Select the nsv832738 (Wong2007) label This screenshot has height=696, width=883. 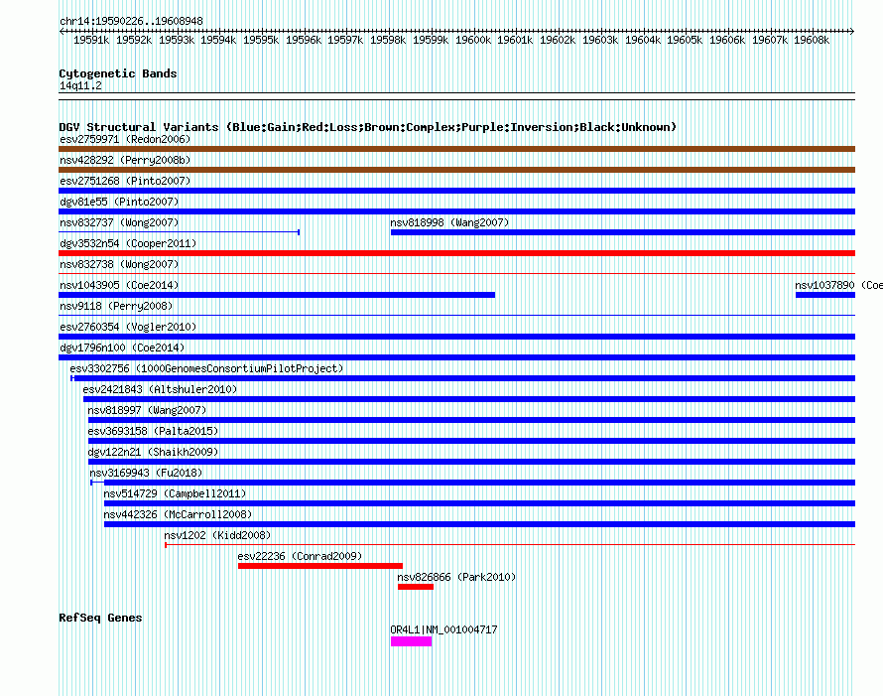click(x=119, y=264)
